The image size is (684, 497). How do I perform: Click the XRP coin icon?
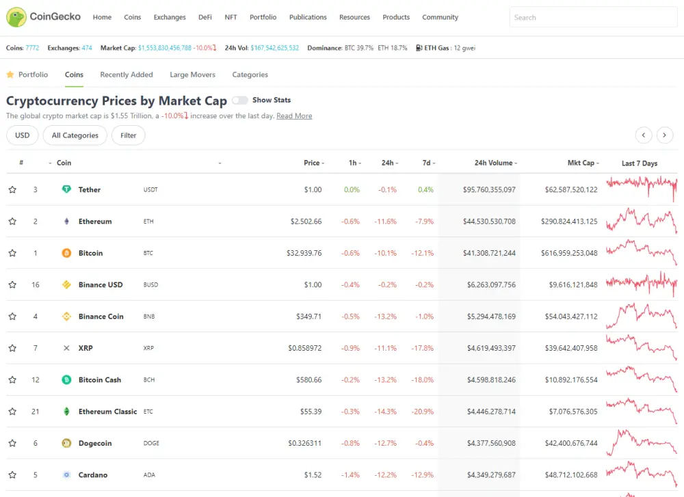click(66, 348)
